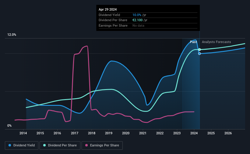
Task: Click the Past label on chart
Action: coord(193,42)
